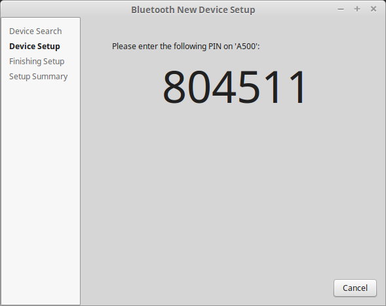
Task: Minimize the Bluetooth setup window
Action: [341, 9]
